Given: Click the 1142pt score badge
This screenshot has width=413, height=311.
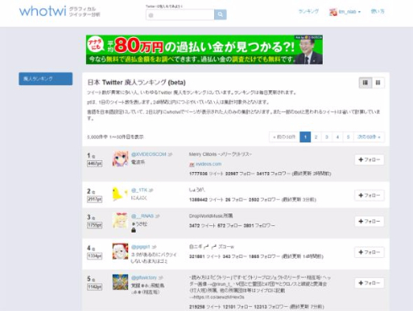Looking at the screenshot, I should 94,287.
